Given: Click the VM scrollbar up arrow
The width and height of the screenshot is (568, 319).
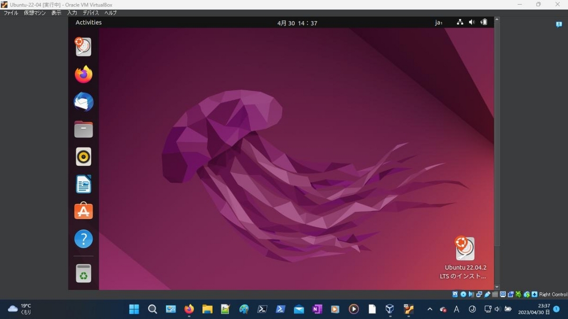Looking at the screenshot, I should (497, 19).
